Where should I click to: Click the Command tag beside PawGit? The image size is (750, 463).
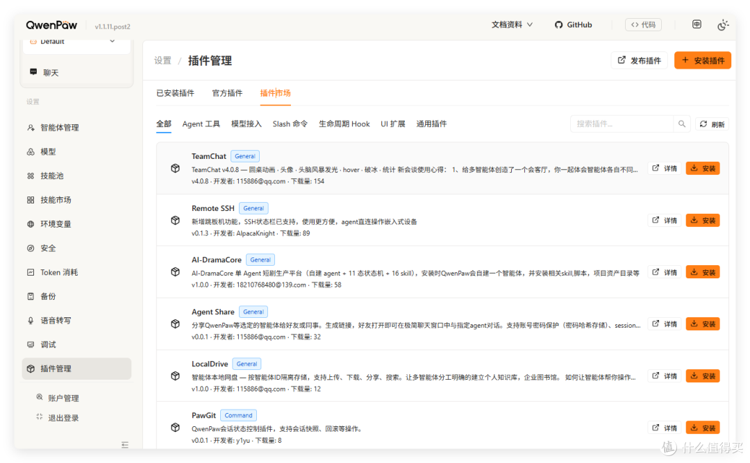pyautogui.click(x=238, y=416)
